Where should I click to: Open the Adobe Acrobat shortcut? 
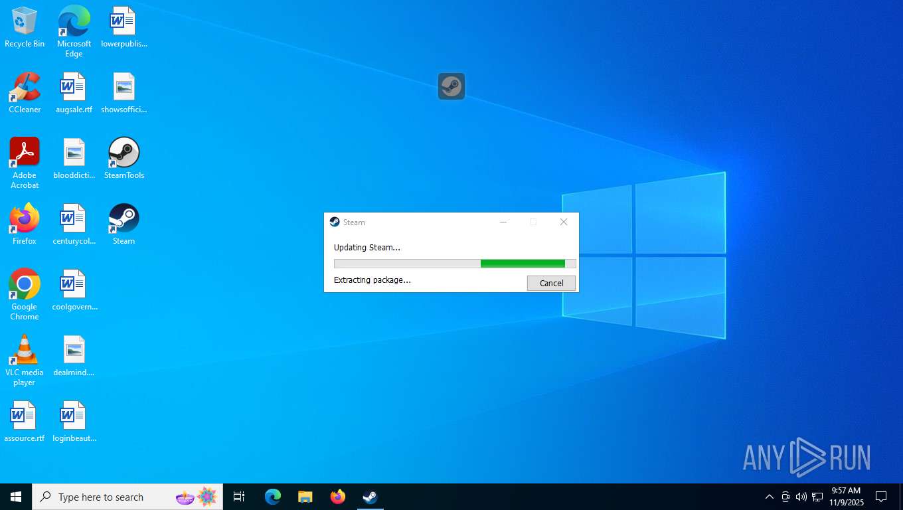(x=25, y=163)
